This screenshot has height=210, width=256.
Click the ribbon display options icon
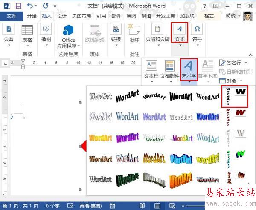click(216, 6)
